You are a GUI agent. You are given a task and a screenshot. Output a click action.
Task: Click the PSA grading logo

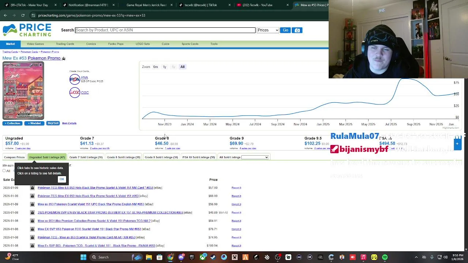(x=75, y=79)
